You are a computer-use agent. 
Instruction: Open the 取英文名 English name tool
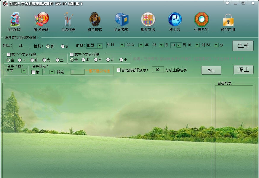(x=148, y=21)
